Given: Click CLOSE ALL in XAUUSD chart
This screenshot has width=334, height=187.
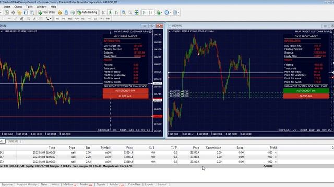Looking at the screenshot, I should [125, 96].
